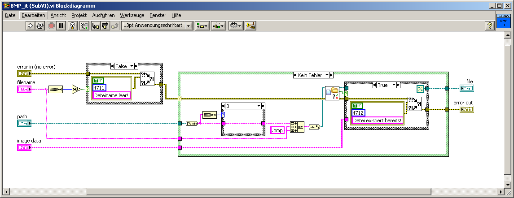Select the String To Path node

click(315, 127)
